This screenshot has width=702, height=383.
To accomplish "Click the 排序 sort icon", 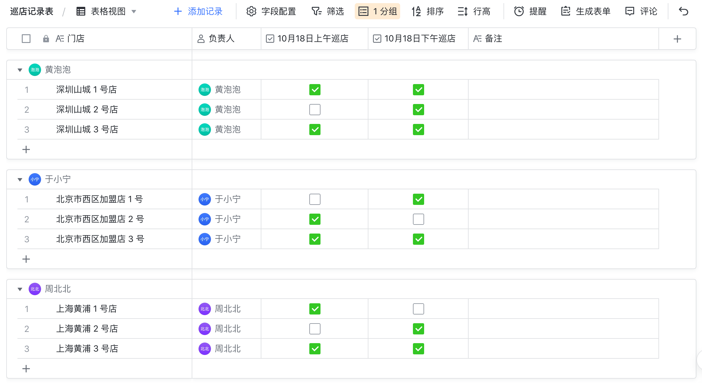I will (x=416, y=11).
